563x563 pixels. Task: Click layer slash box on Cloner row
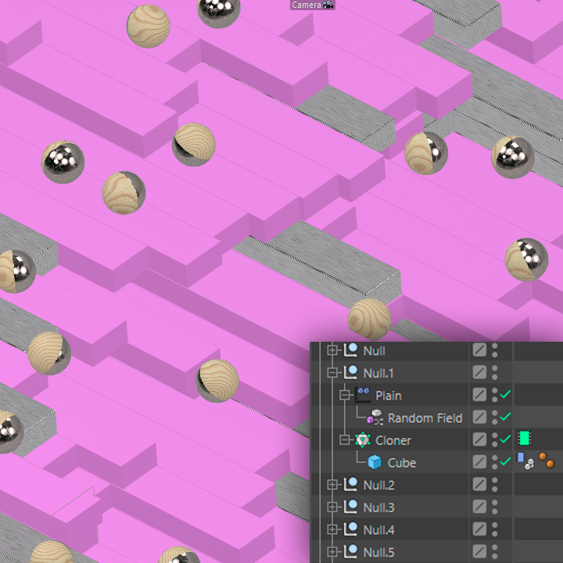pyautogui.click(x=479, y=439)
